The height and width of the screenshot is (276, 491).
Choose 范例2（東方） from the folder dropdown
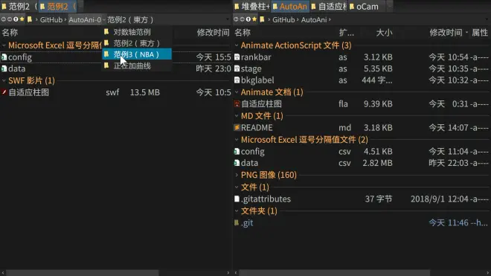click(137, 43)
